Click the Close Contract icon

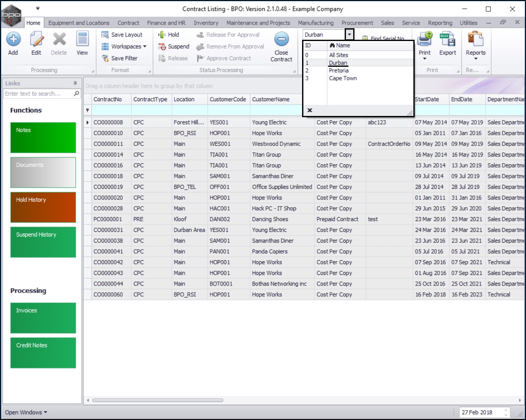coord(282,39)
